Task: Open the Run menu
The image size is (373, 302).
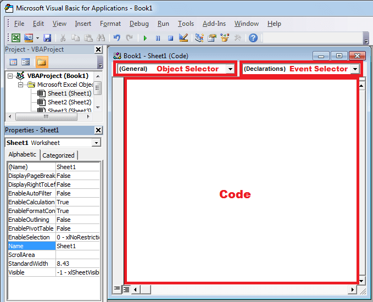Action: 163,24
